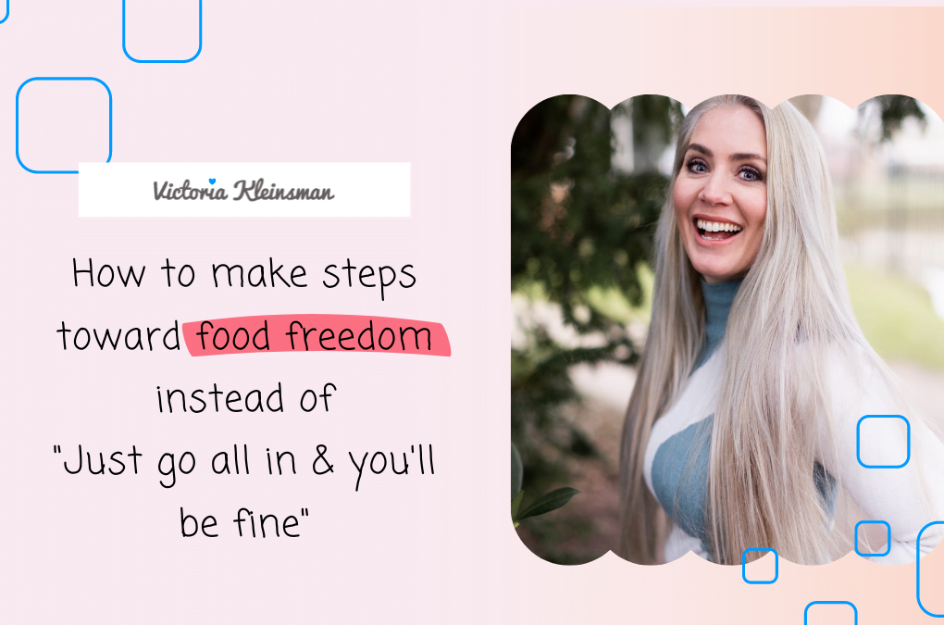This screenshot has height=625, width=944.
Task: Click the "Just go all in & you'll" line
Action: pyautogui.click(x=243, y=464)
